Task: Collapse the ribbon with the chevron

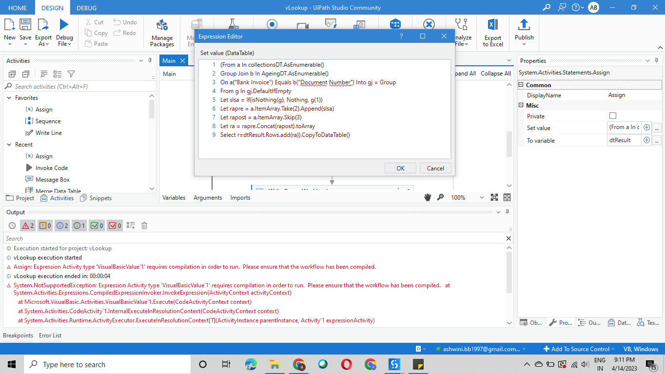Action: tap(660, 48)
